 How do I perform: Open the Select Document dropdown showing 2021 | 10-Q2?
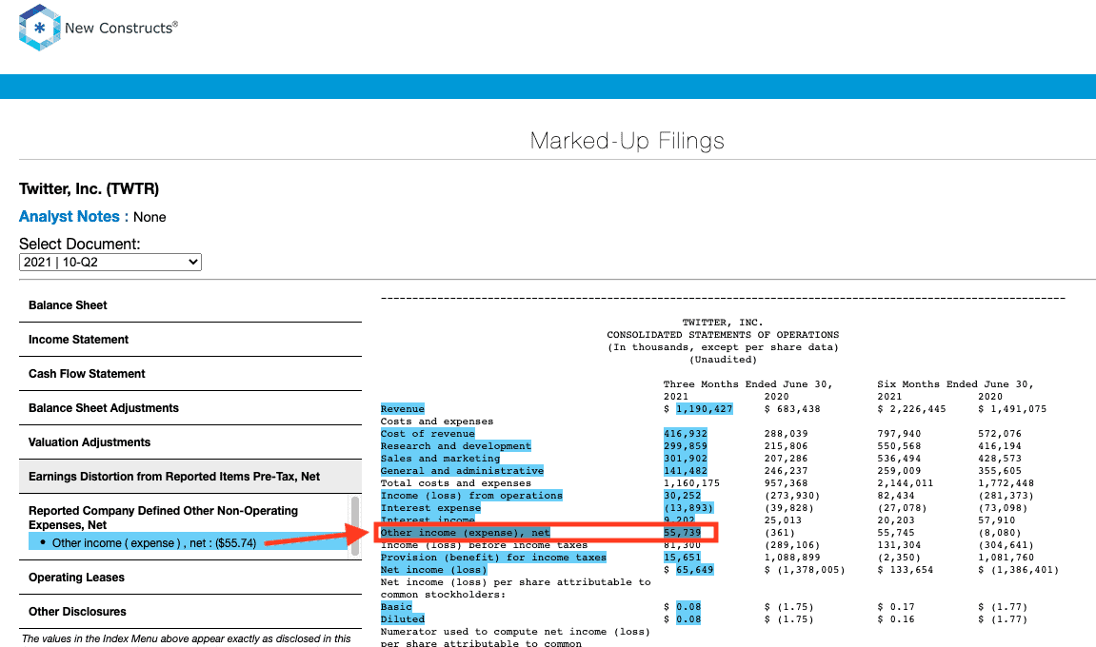click(110, 262)
